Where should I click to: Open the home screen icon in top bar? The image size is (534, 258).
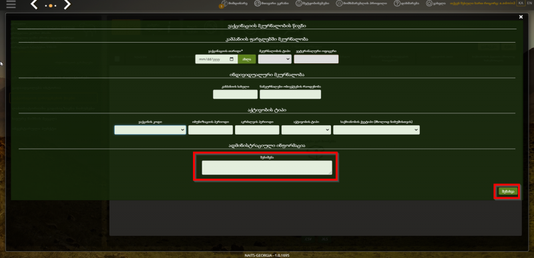coord(258,3)
